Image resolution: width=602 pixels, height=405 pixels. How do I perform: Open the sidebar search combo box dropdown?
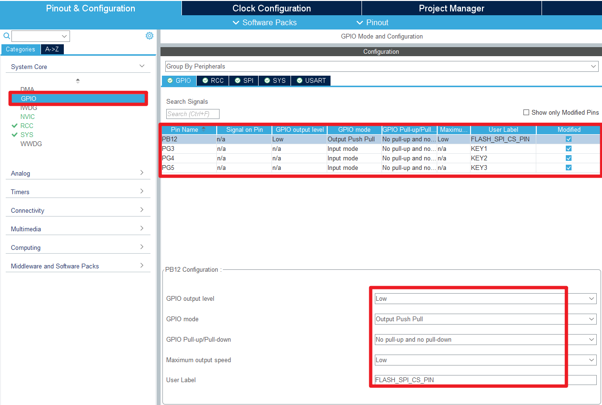[x=64, y=36]
